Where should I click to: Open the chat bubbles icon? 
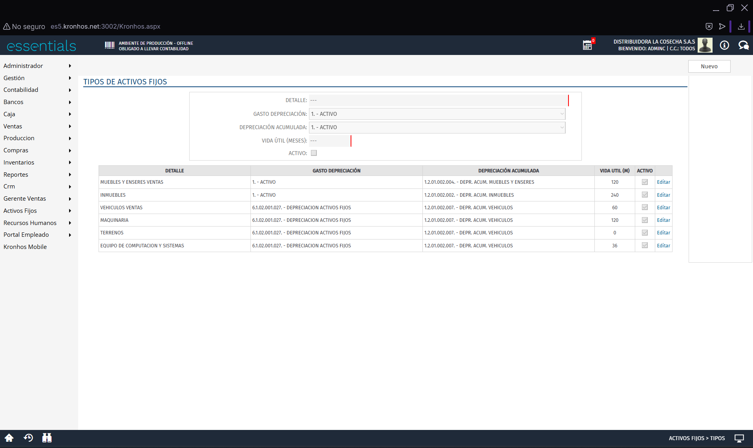[743, 45]
